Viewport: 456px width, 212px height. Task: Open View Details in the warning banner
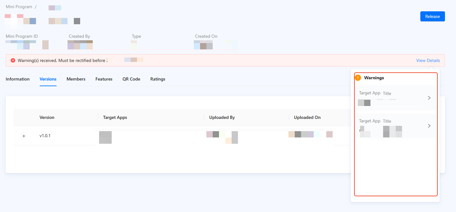coord(428,60)
